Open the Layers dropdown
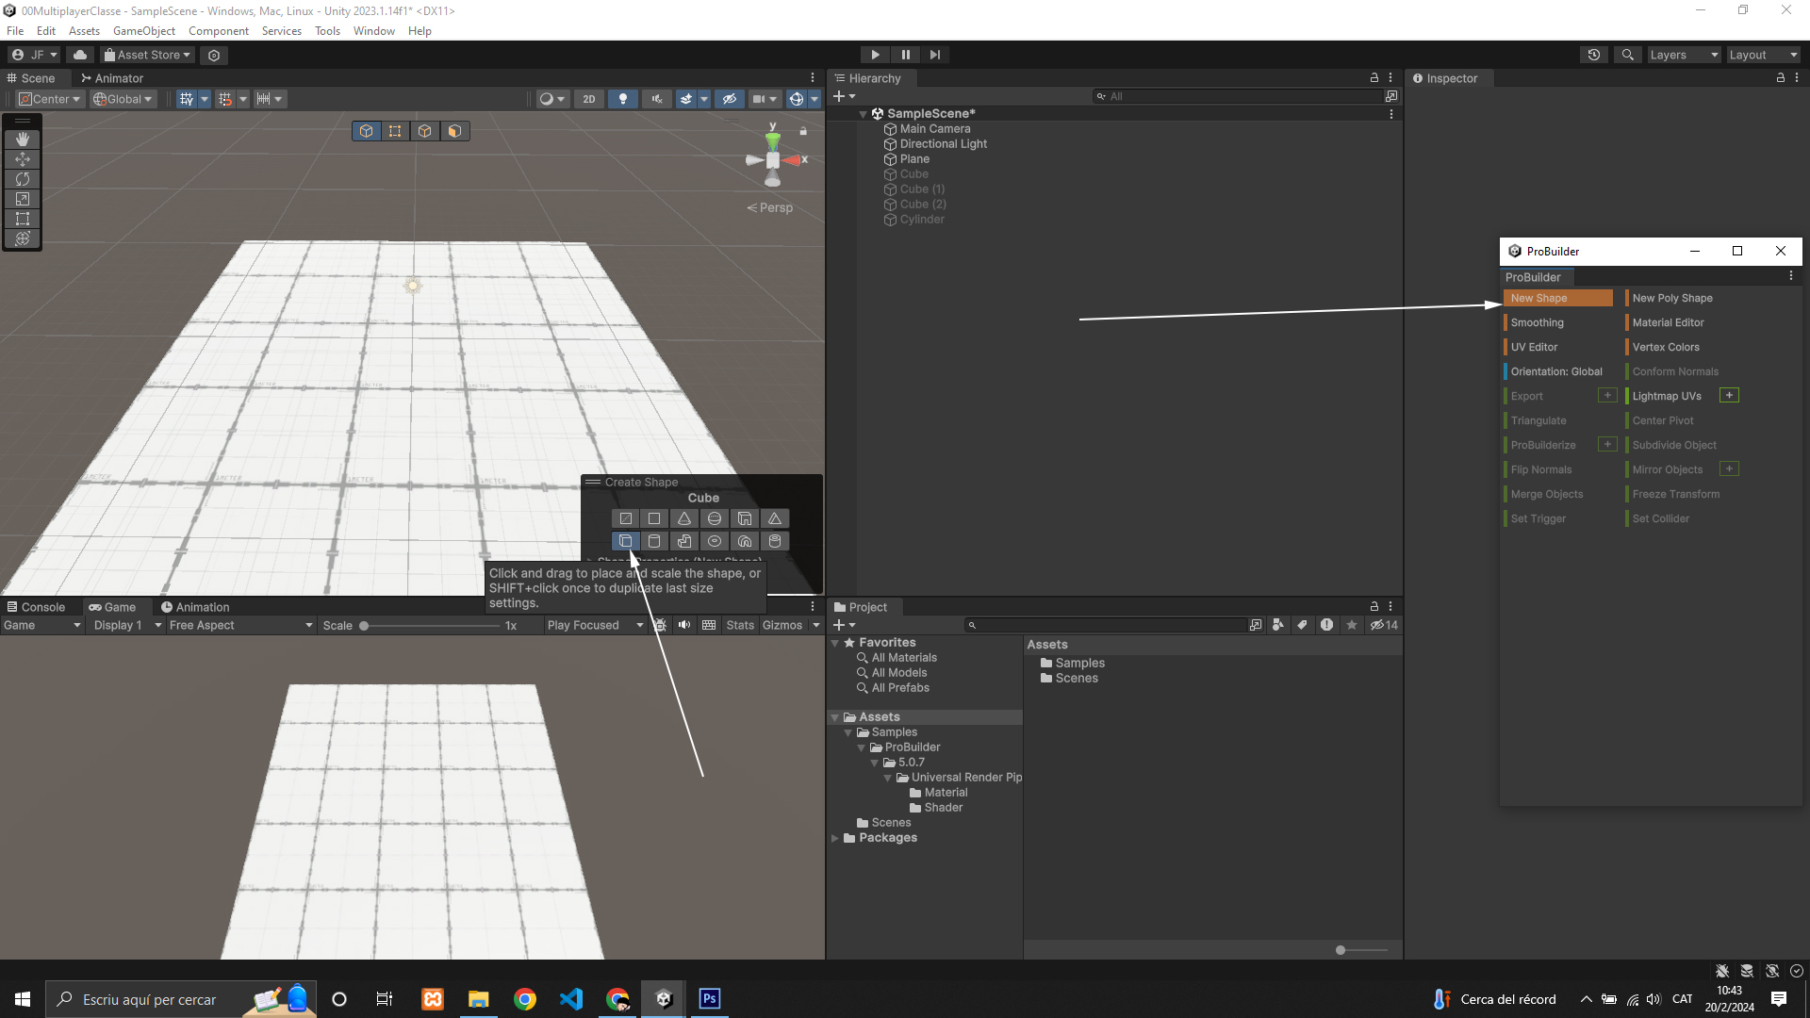The height and width of the screenshot is (1018, 1810). pyautogui.click(x=1684, y=55)
